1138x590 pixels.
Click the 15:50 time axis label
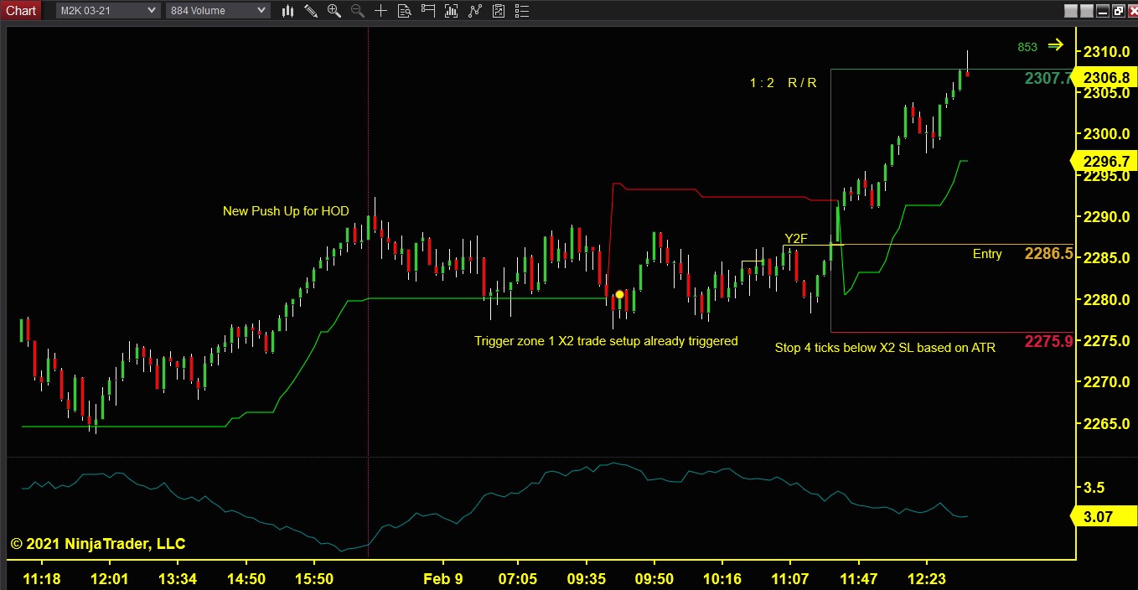point(314,578)
